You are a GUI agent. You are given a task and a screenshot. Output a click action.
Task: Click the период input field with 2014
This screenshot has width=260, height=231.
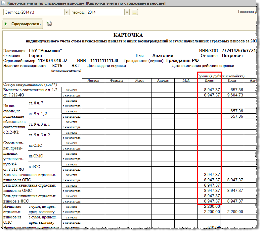click(x=106, y=12)
